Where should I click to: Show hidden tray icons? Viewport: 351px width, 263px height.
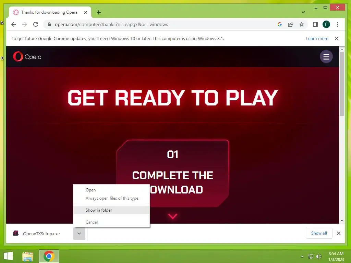tap(302, 256)
